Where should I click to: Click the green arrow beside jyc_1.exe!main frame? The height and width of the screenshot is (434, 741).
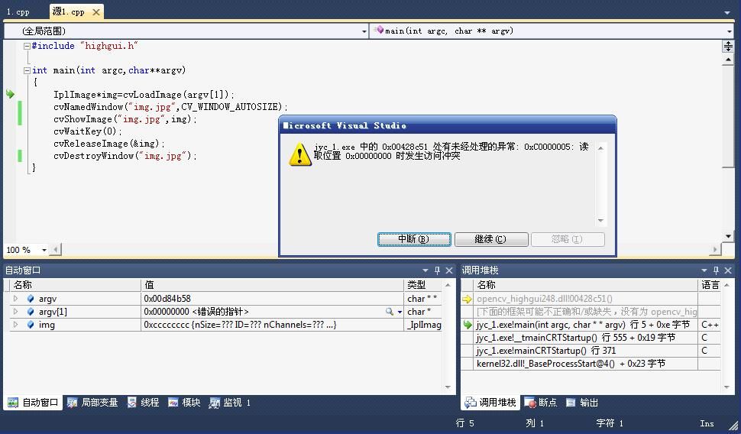click(x=468, y=325)
